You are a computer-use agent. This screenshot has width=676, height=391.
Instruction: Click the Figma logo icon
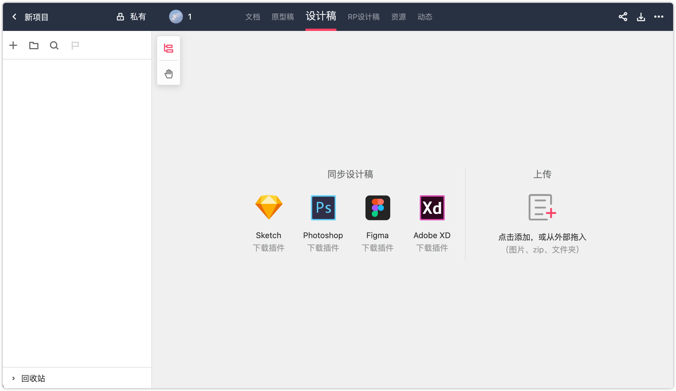coord(378,208)
